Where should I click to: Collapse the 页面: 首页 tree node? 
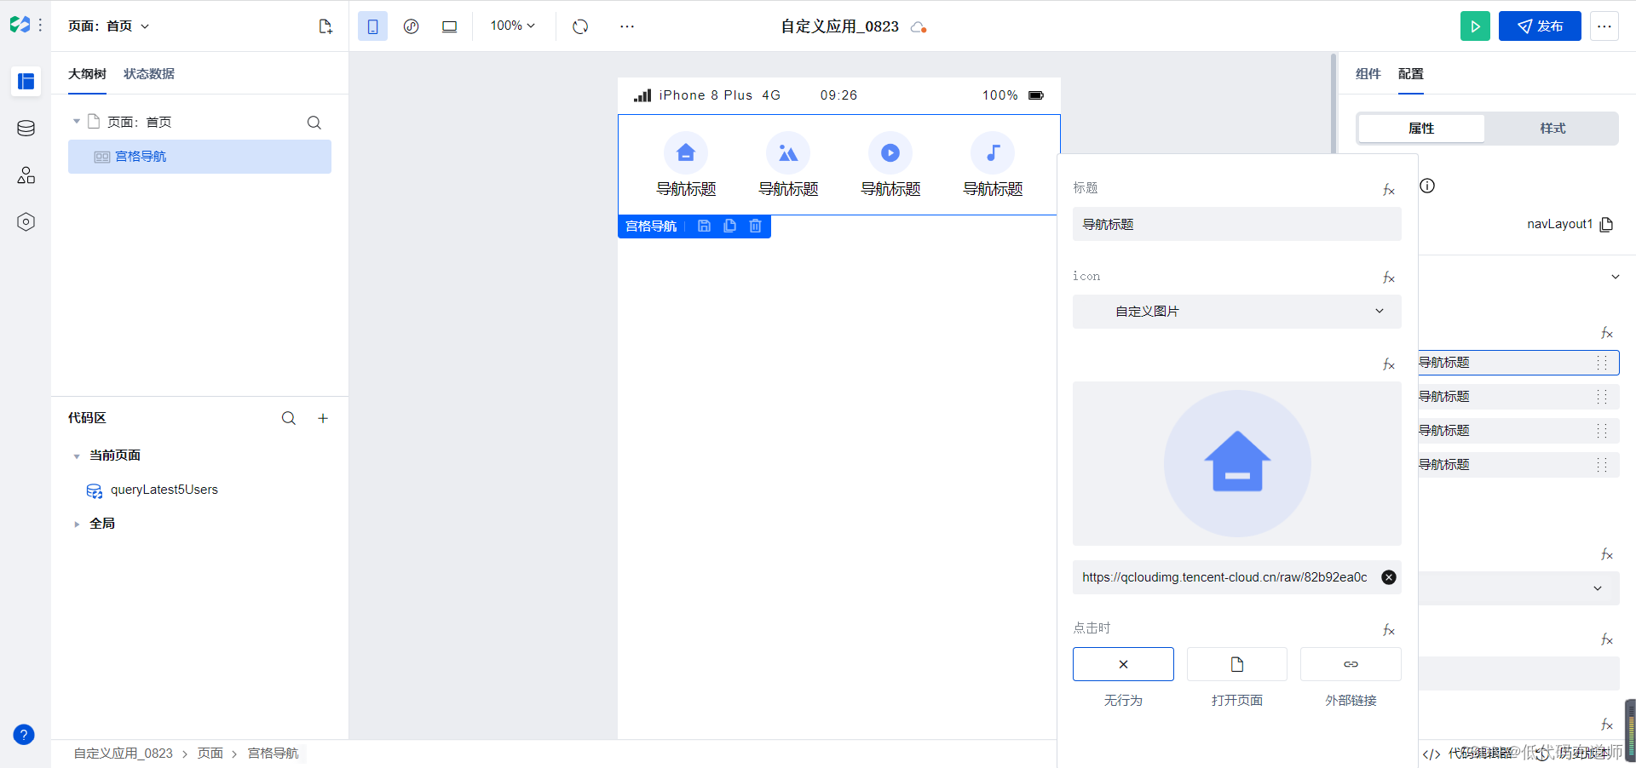click(x=77, y=122)
